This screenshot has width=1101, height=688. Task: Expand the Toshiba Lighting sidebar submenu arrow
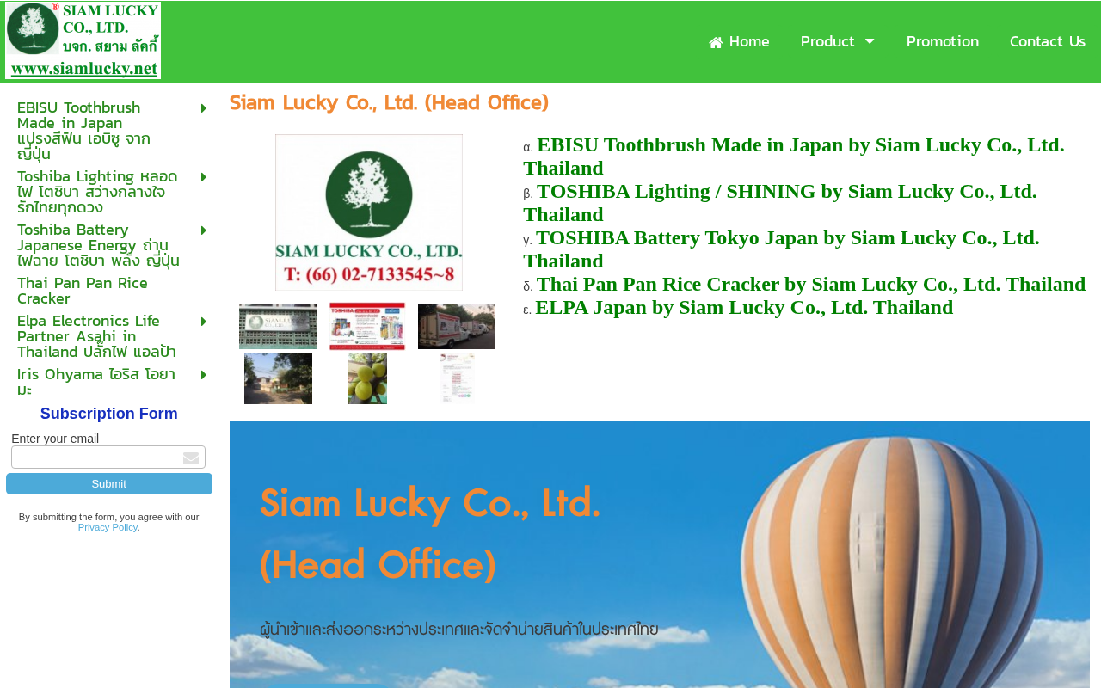pos(204,177)
